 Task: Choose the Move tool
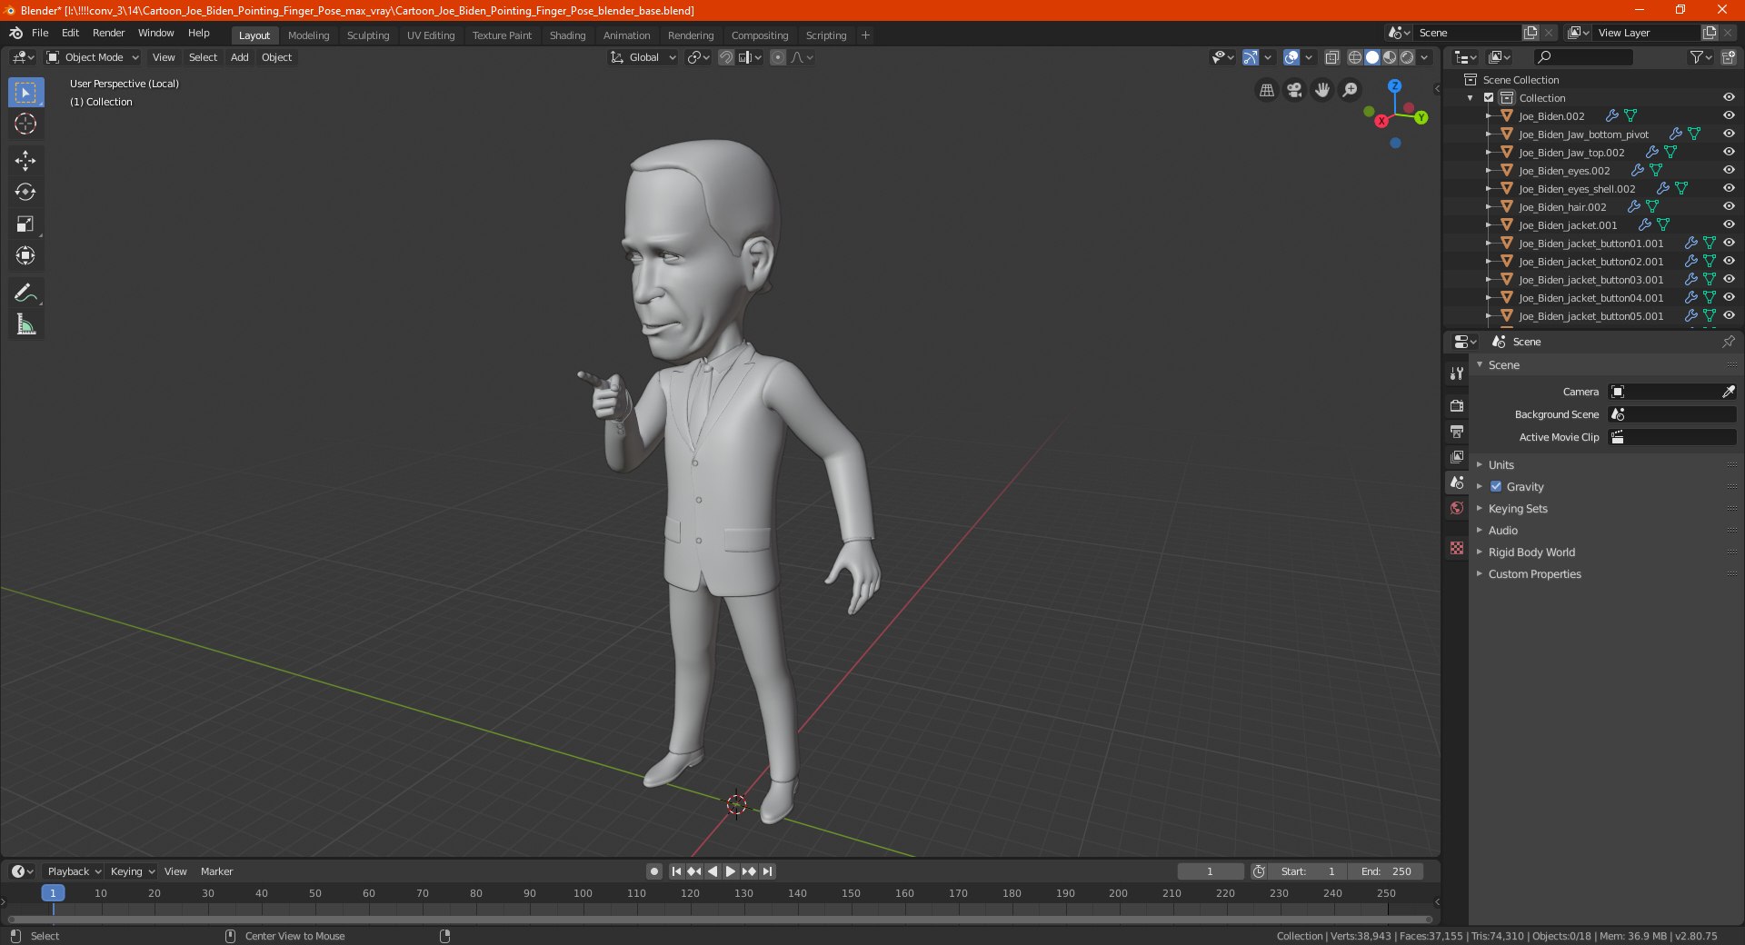pyautogui.click(x=25, y=161)
